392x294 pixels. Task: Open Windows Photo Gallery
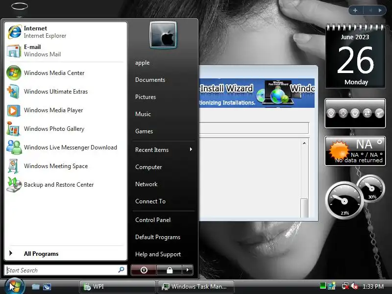click(x=66, y=129)
